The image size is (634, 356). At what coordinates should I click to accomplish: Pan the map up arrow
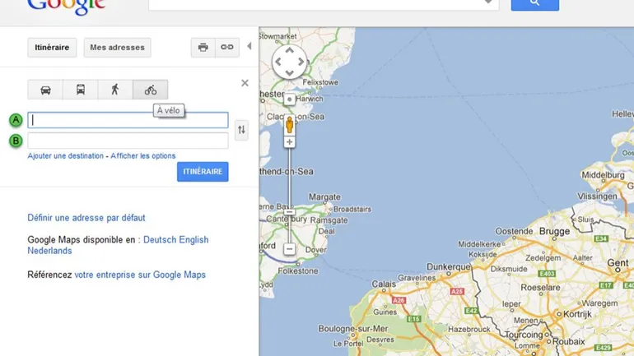click(290, 50)
